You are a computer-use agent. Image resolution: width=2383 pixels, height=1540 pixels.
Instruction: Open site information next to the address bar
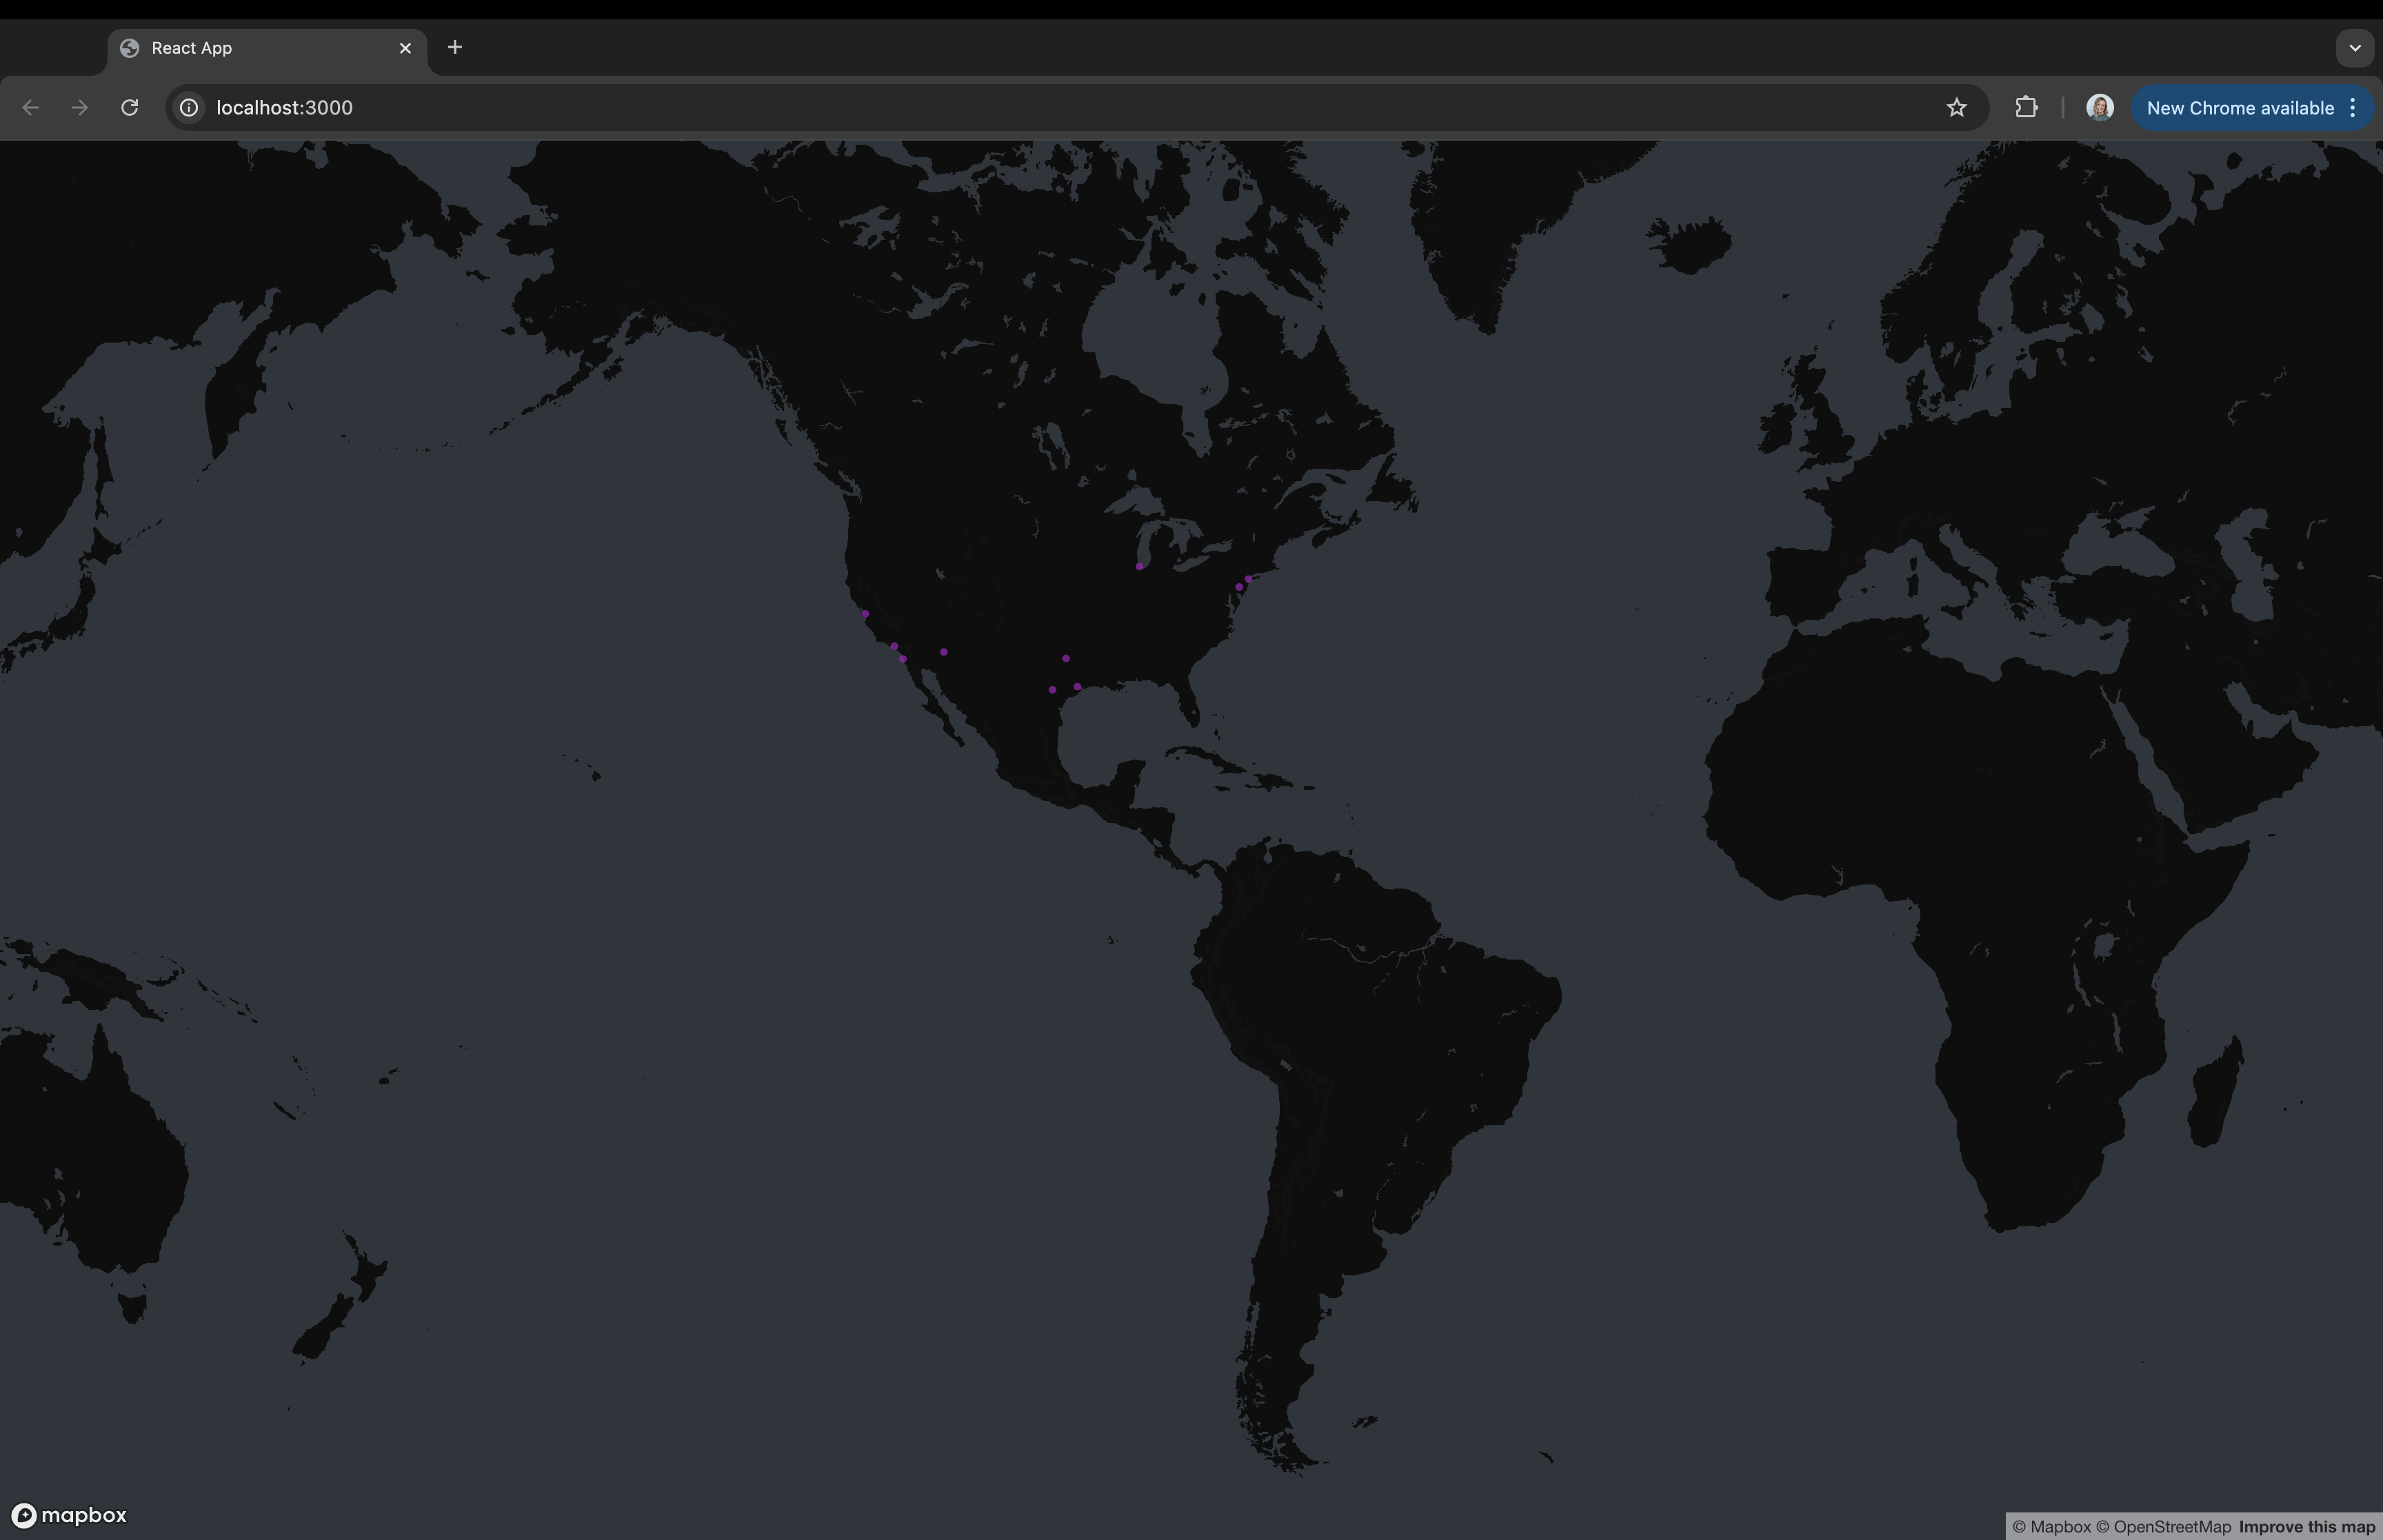[x=188, y=107]
